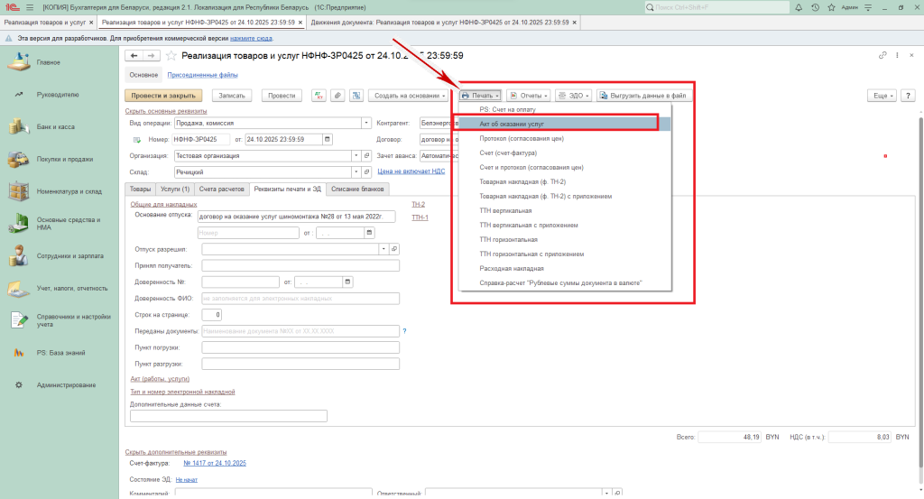Click the favorites star in title bar
Screen dimensions: 924x499
[830, 7]
